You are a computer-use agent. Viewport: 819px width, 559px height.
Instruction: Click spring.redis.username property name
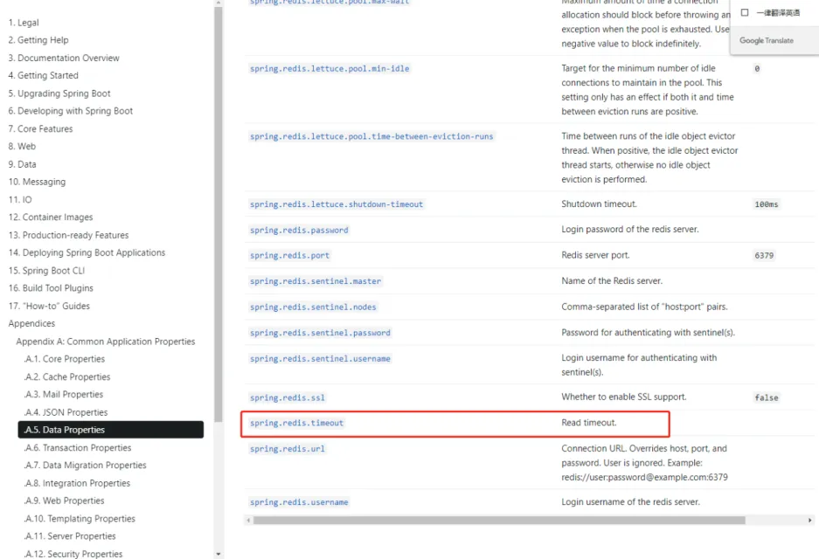pos(299,502)
